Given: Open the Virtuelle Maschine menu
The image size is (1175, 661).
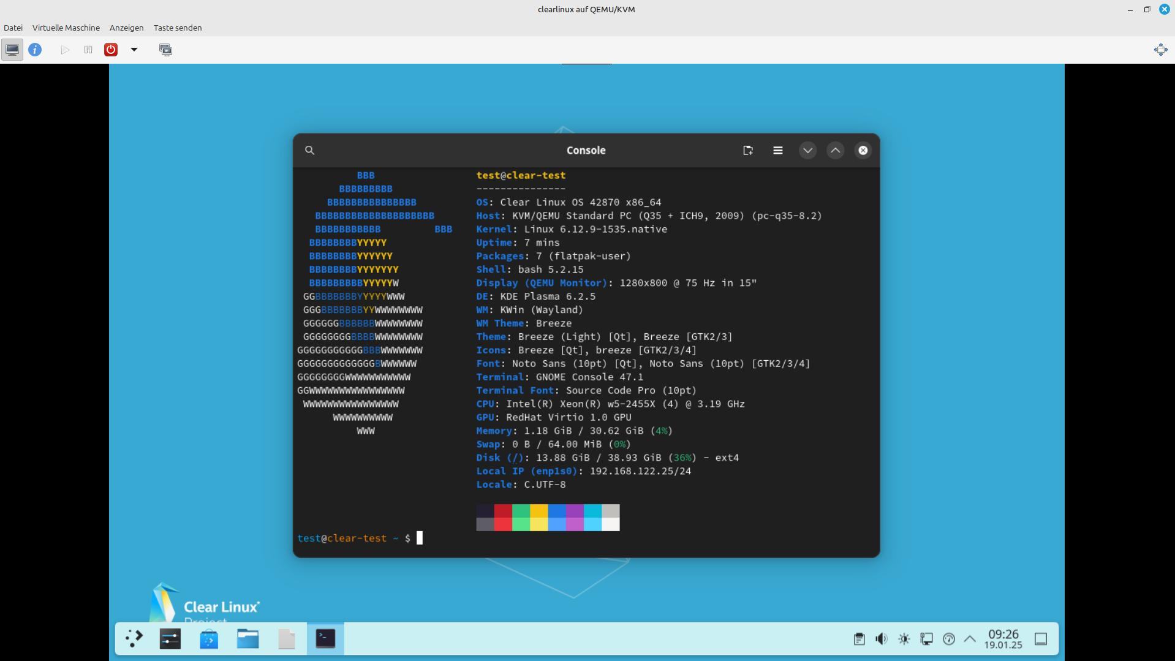Looking at the screenshot, I should [66, 28].
